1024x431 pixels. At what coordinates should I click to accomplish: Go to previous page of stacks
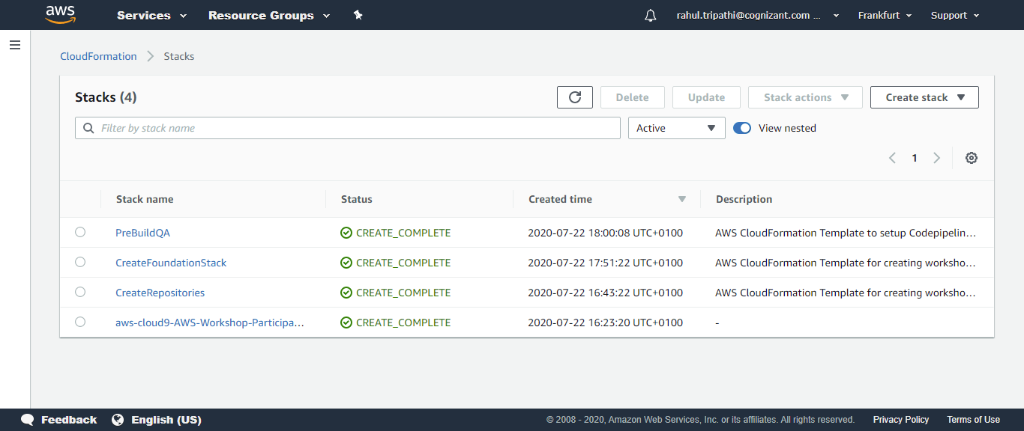(892, 158)
